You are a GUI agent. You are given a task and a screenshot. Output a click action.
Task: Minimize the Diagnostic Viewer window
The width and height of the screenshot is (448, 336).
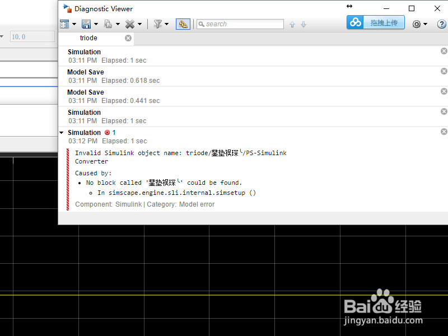click(386, 8)
